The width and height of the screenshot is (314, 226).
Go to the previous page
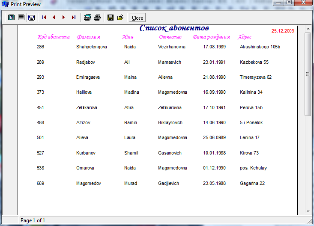pos(54,18)
